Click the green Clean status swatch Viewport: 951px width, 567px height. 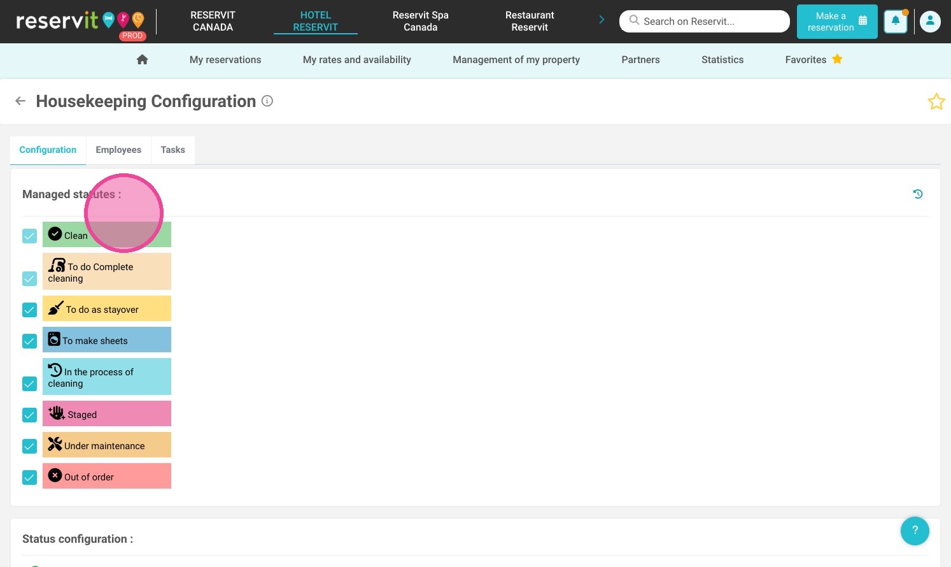[107, 234]
